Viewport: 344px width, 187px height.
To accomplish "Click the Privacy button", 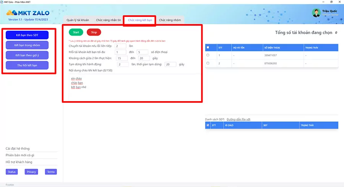I will click(x=31, y=172).
